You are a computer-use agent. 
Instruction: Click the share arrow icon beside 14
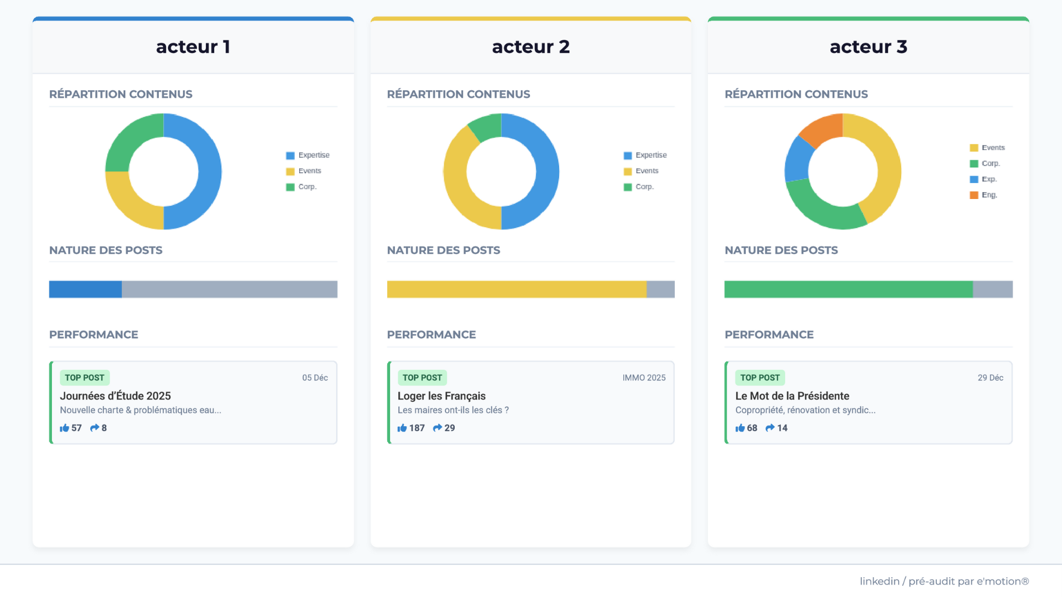click(x=770, y=428)
